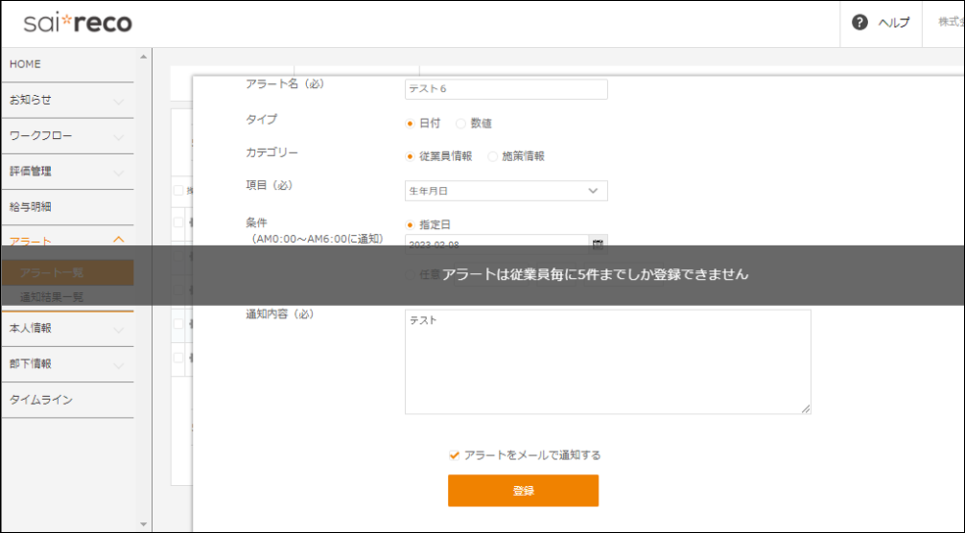Select the 数値 type radio button
Image resolution: width=965 pixels, height=533 pixels.
[461, 123]
